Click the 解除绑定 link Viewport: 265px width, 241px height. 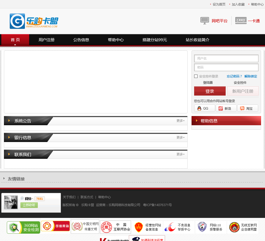(251, 76)
